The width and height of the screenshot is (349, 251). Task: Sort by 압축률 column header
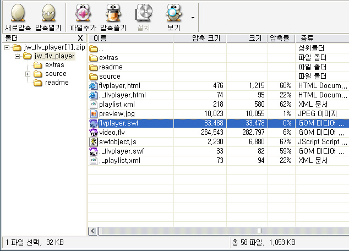[x=281, y=39]
